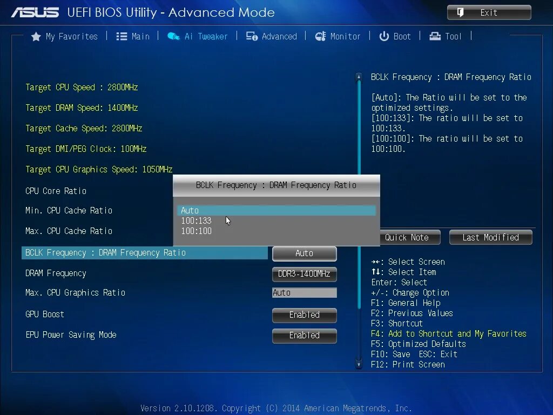The image size is (553, 415).
Task: Click the Advanced settings icon
Action: [x=252, y=36]
